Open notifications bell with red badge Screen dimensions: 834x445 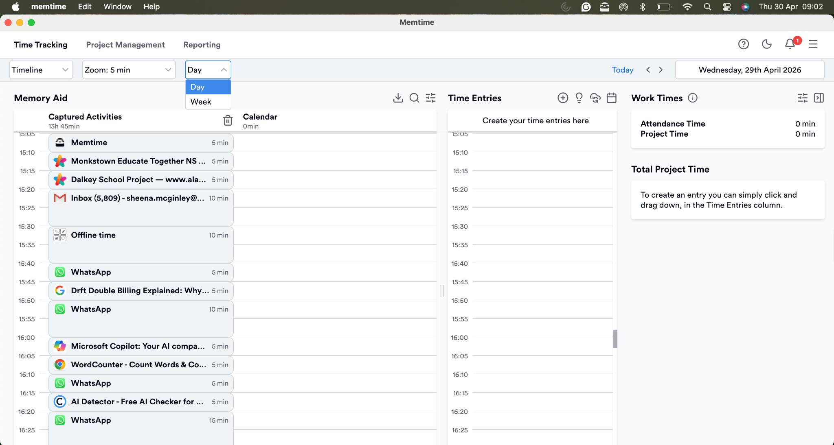click(x=790, y=44)
